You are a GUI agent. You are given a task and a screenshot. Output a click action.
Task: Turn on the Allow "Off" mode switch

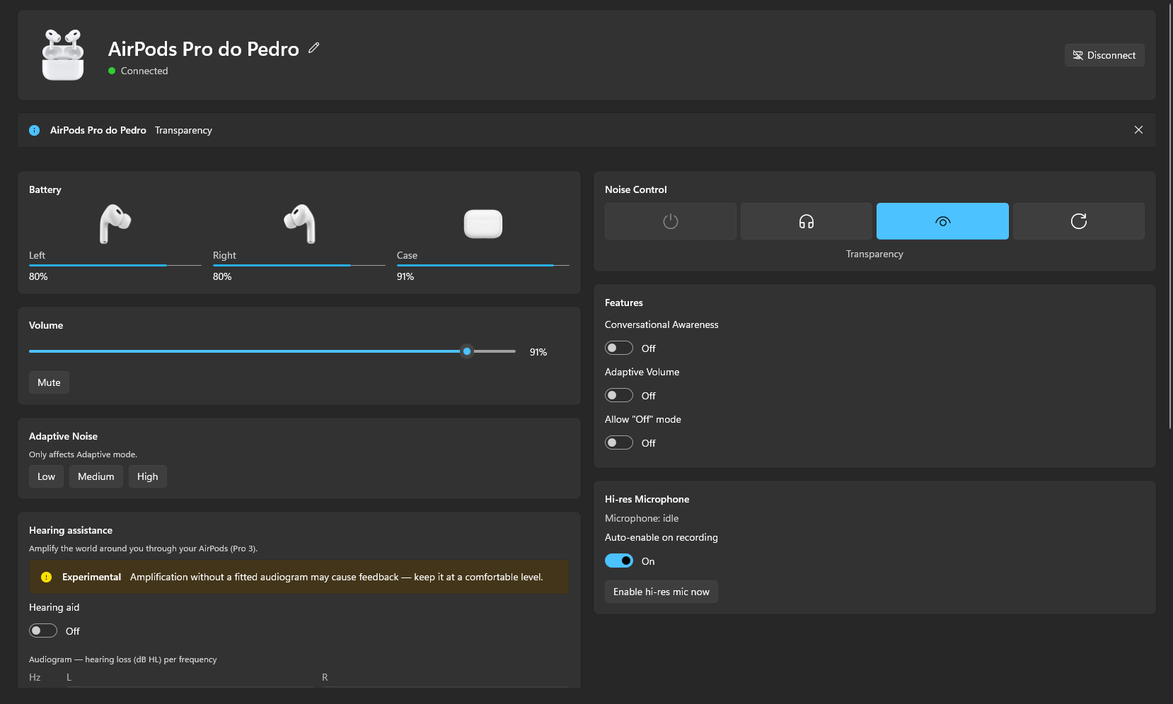[619, 442]
